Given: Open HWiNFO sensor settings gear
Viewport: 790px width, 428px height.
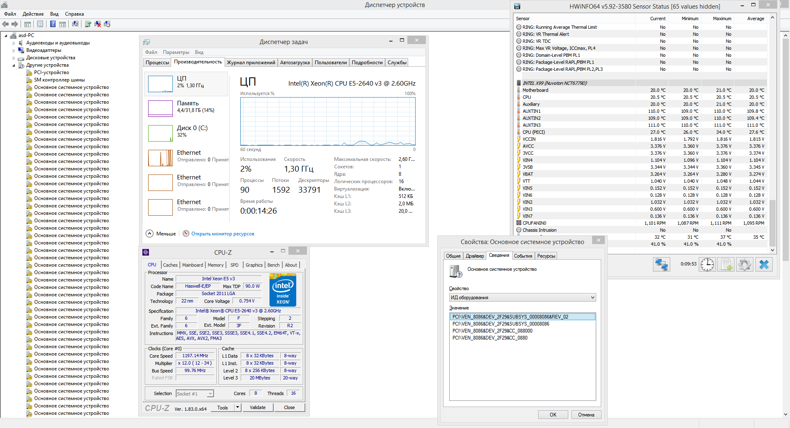Looking at the screenshot, I should click(744, 264).
